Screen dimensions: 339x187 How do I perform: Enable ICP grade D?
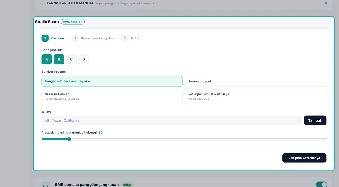[x=84, y=59]
